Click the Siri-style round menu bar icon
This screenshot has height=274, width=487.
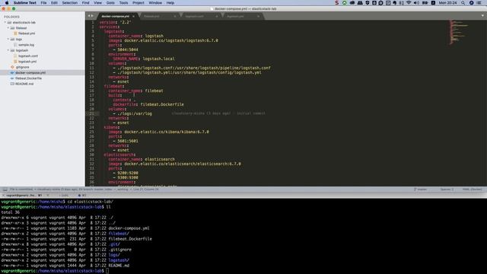471,3
